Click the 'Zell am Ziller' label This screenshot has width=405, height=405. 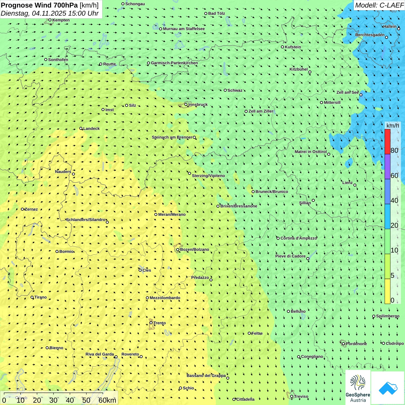coord(261,111)
